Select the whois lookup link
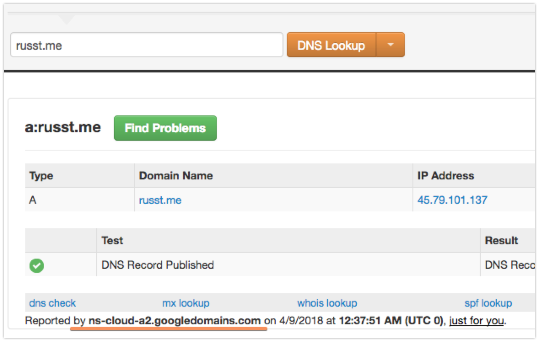The width and height of the screenshot is (539, 342). tap(327, 303)
